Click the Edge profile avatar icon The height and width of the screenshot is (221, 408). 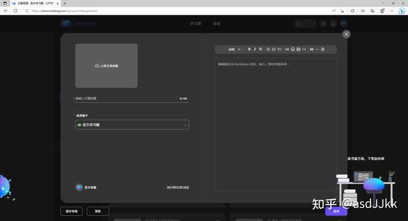(382, 11)
